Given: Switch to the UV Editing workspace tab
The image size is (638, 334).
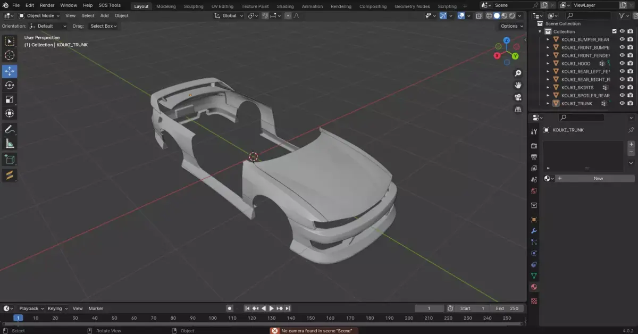Looking at the screenshot, I should click(222, 6).
